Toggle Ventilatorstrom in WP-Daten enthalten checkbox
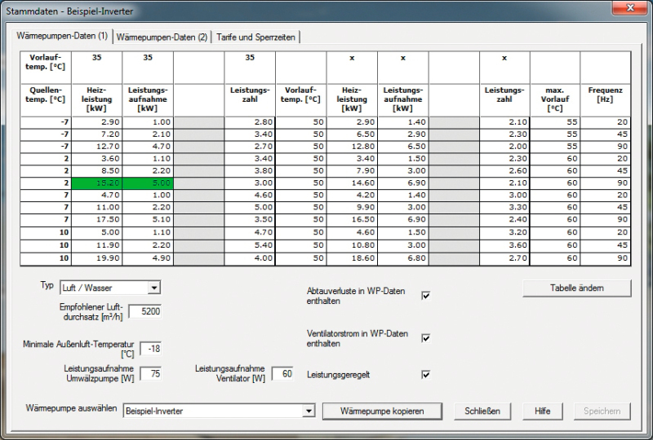The width and height of the screenshot is (653, 440). [x=425, y=338]
